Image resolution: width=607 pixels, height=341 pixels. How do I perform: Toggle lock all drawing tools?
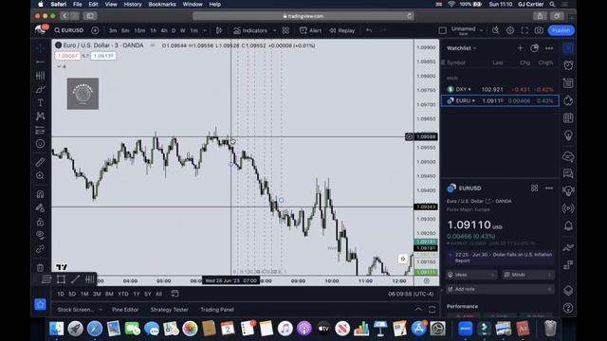(x=40, y=222)
